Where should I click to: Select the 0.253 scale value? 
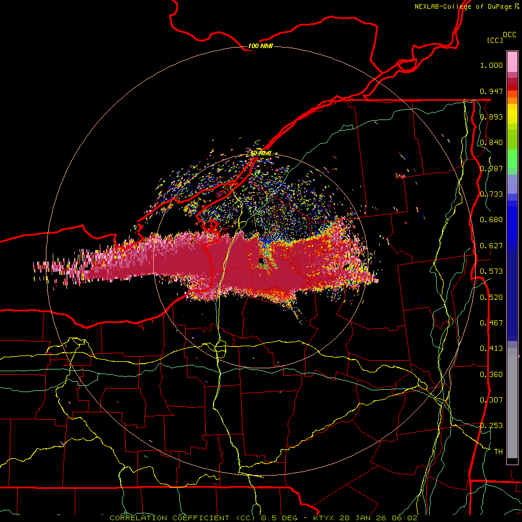(x=491, y=426)
